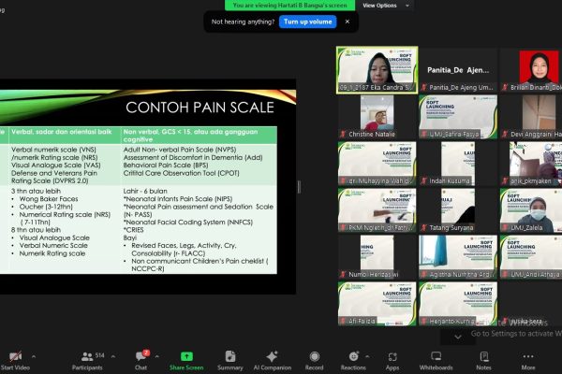Image resolution: width=562 pixels, height=374 pixels.
Task: Select Brilian Dinanti's video tile
Action: 531,70
